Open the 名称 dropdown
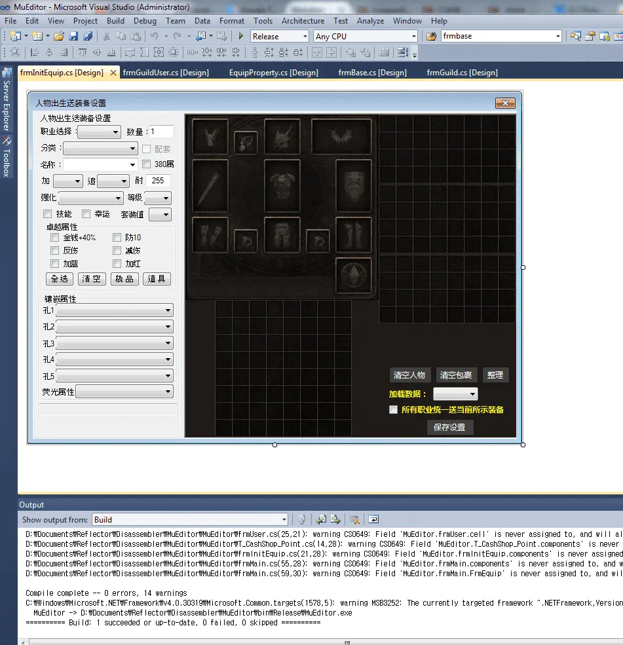Viewport: 623px width, 645px height. (x=100, y=164)
